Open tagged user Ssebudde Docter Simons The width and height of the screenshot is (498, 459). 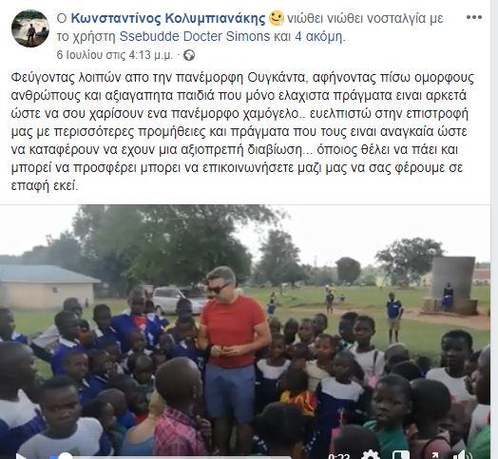point(195,37)
